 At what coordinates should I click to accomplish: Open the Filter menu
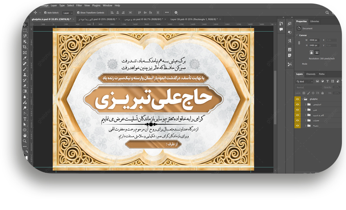click(x=79, y=6)
